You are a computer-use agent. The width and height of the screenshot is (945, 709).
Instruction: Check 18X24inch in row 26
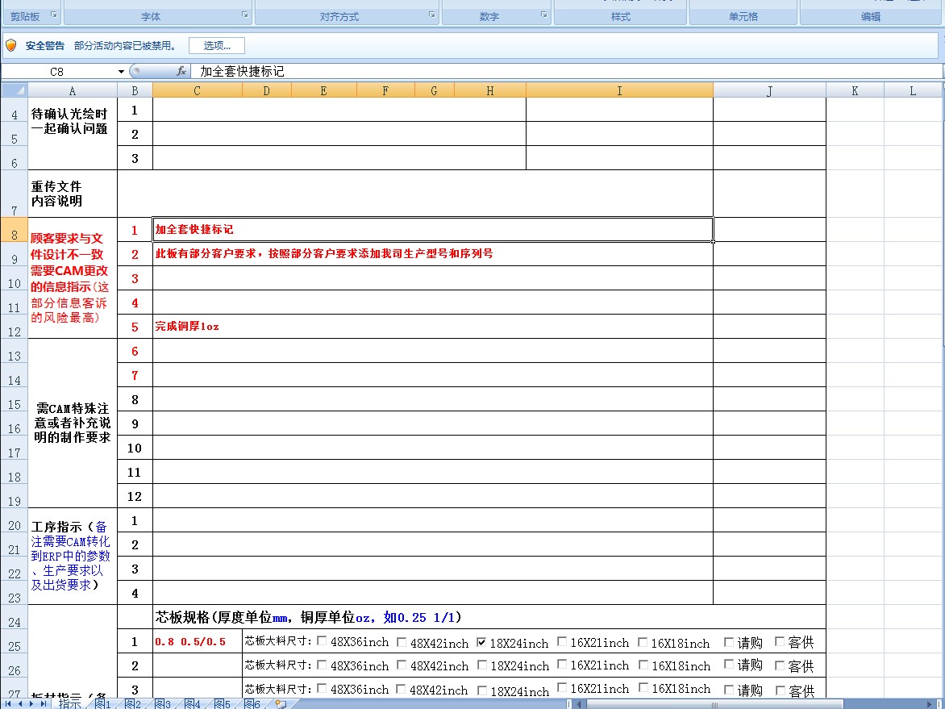pos(482,665)
